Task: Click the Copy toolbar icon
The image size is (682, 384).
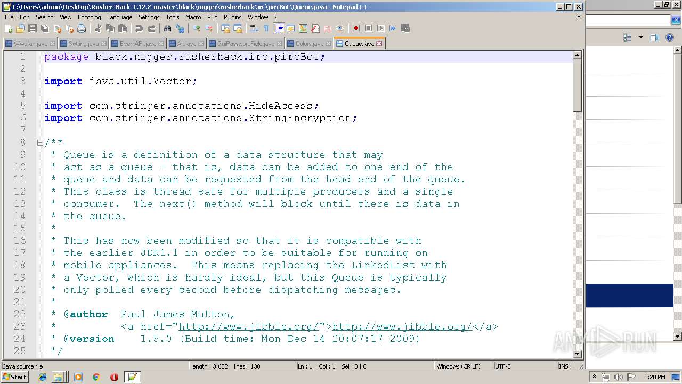Action: (x=110, y=28)
